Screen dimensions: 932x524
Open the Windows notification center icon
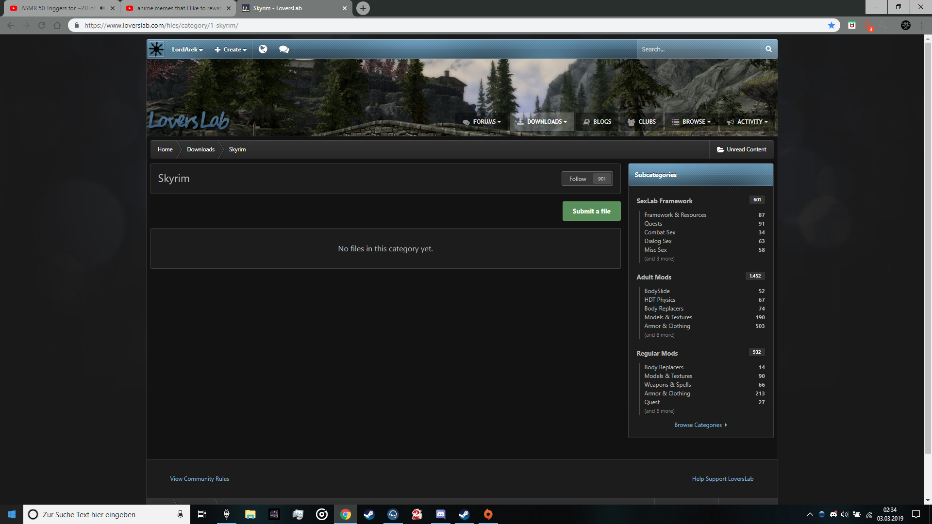click(916, 514)
